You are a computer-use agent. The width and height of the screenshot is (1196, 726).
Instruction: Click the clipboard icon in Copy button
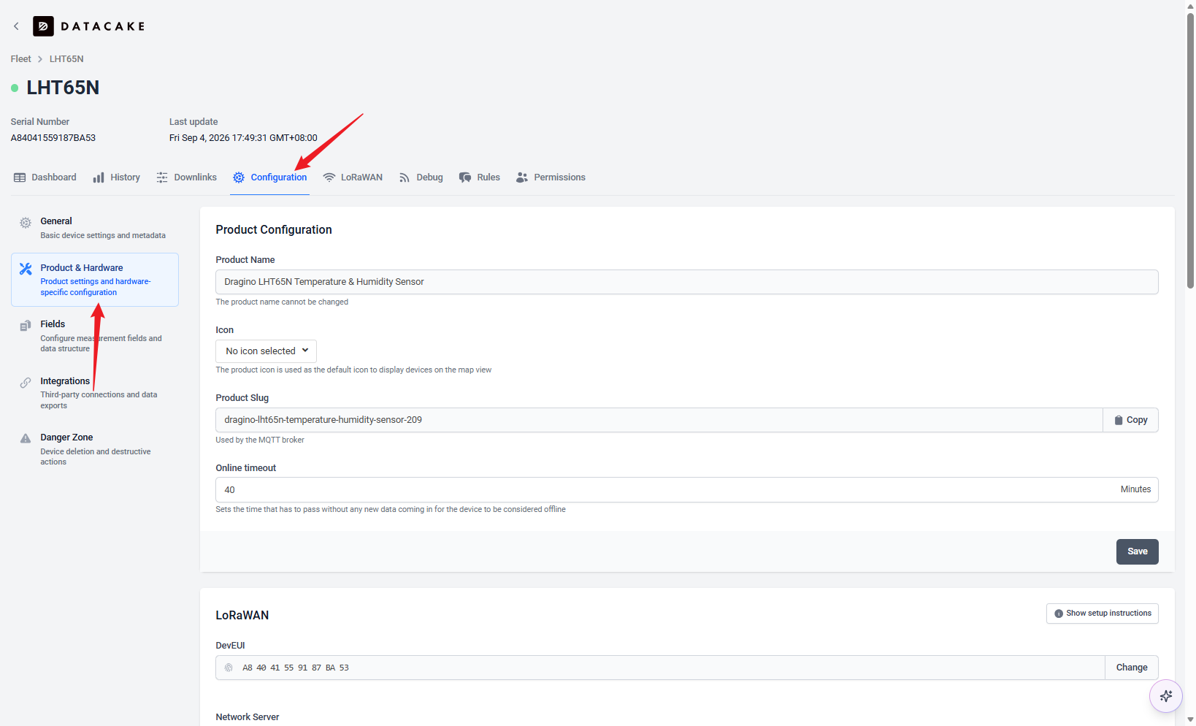(1119, 420)
